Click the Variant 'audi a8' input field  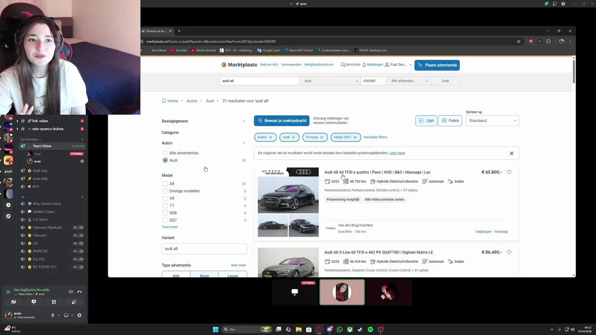click(x=204, y=248)
